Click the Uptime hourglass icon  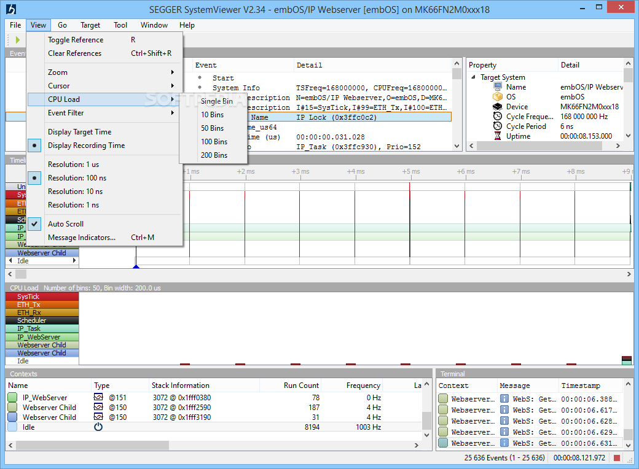498,136
